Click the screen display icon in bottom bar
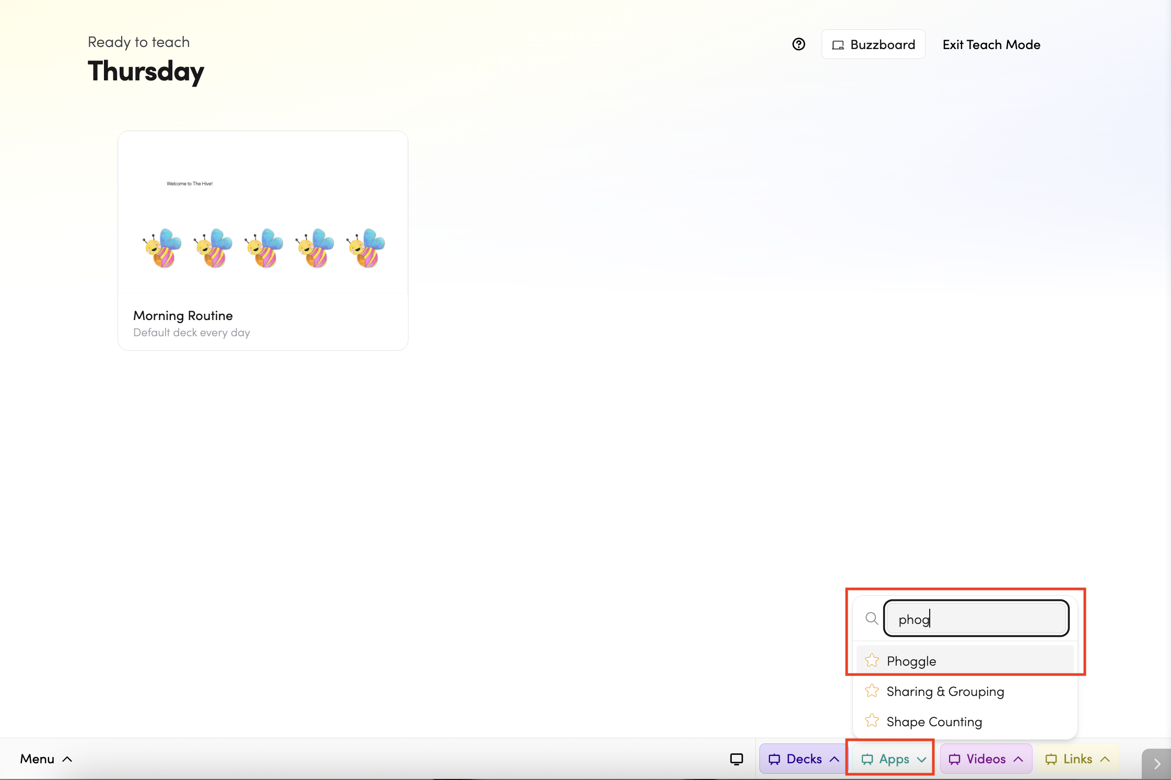1171x780 pixels. pos(736,759)
